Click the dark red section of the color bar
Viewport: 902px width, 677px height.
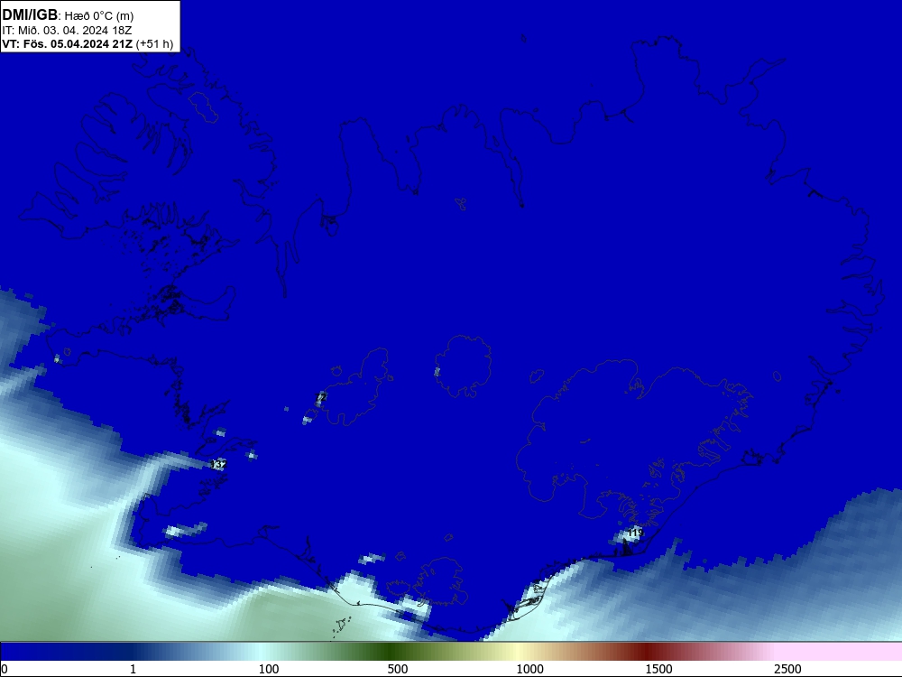649,652
